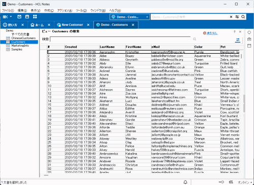The height and width of the screenshot is (185, 254).
Task: Click the index status link in search bar
Action: point(212,33)
